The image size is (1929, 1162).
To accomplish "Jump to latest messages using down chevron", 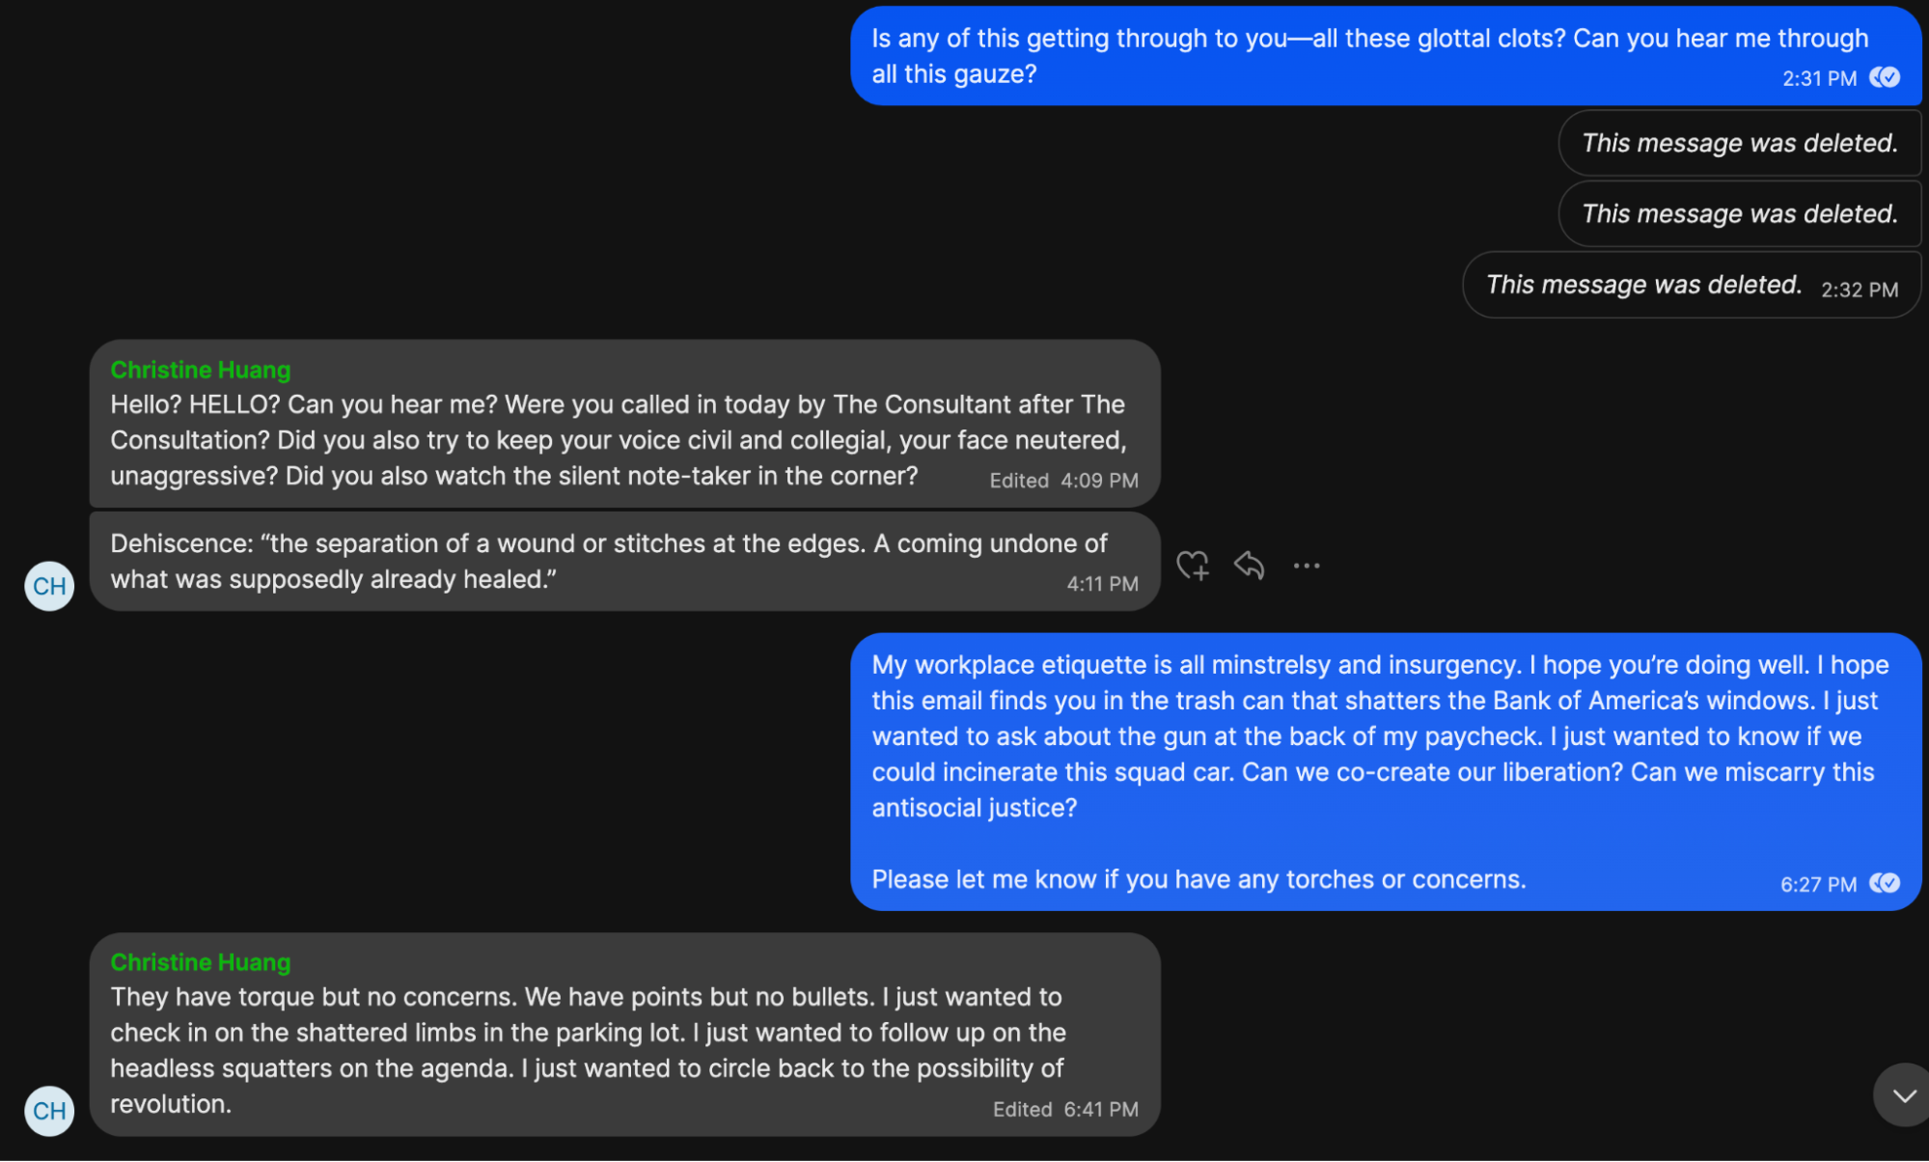I will 1904,1095.
